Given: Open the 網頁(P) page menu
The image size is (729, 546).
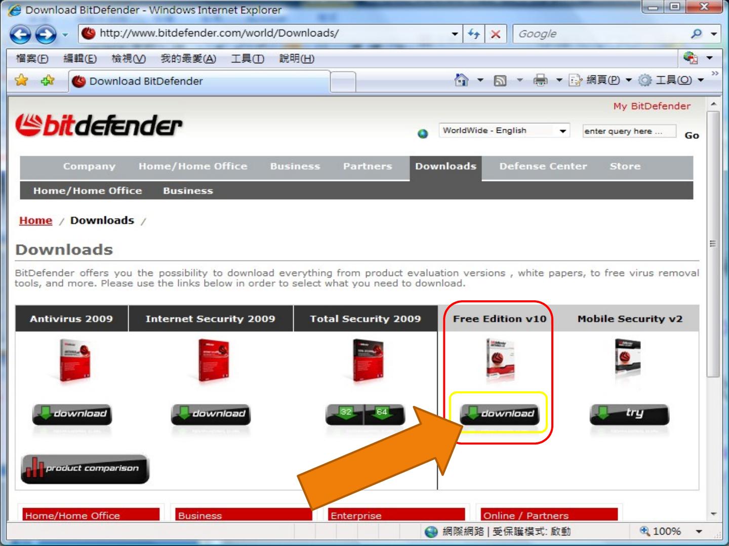Looking at the screenshot, I should tap(600, 80).
